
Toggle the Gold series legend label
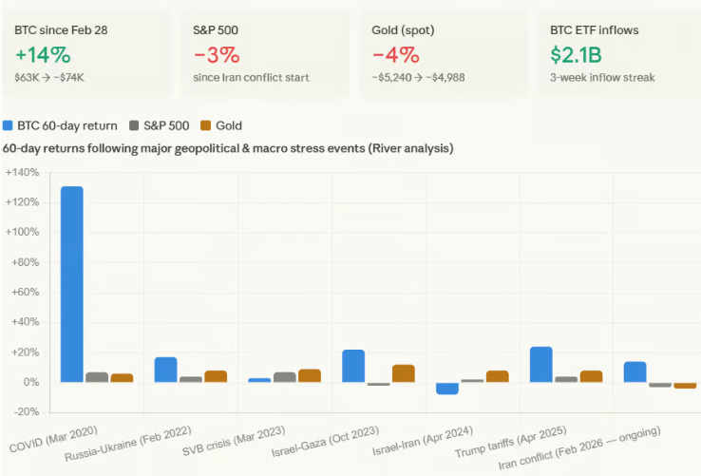(229, 125)
